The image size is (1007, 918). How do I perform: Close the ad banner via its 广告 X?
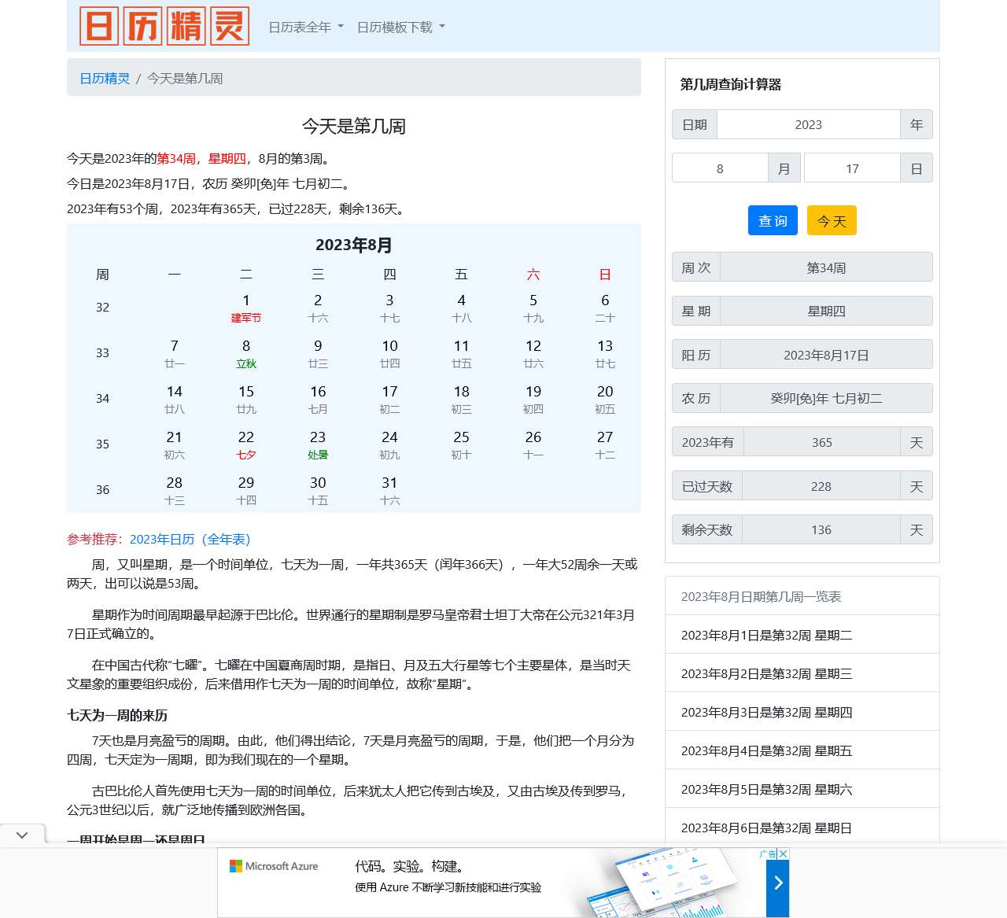(x=784, y=854)
